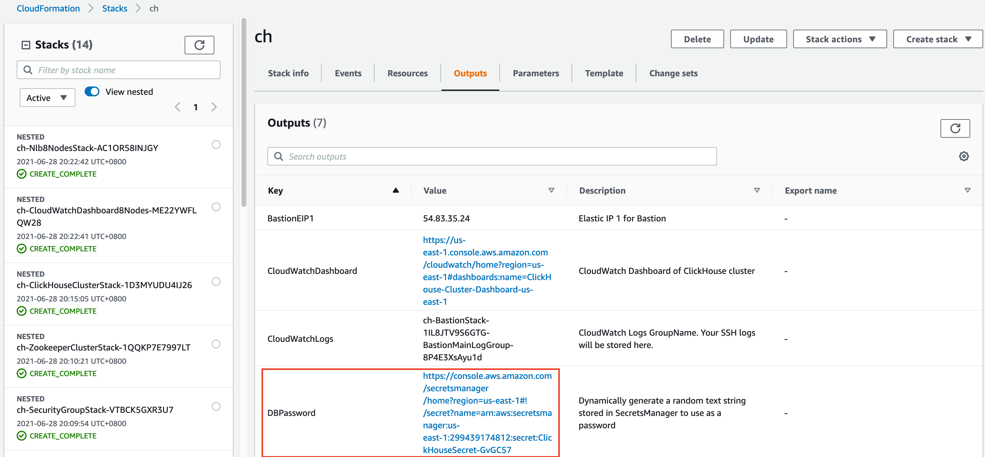
Task: Click the Key column header
Action: tap(275, 191)
